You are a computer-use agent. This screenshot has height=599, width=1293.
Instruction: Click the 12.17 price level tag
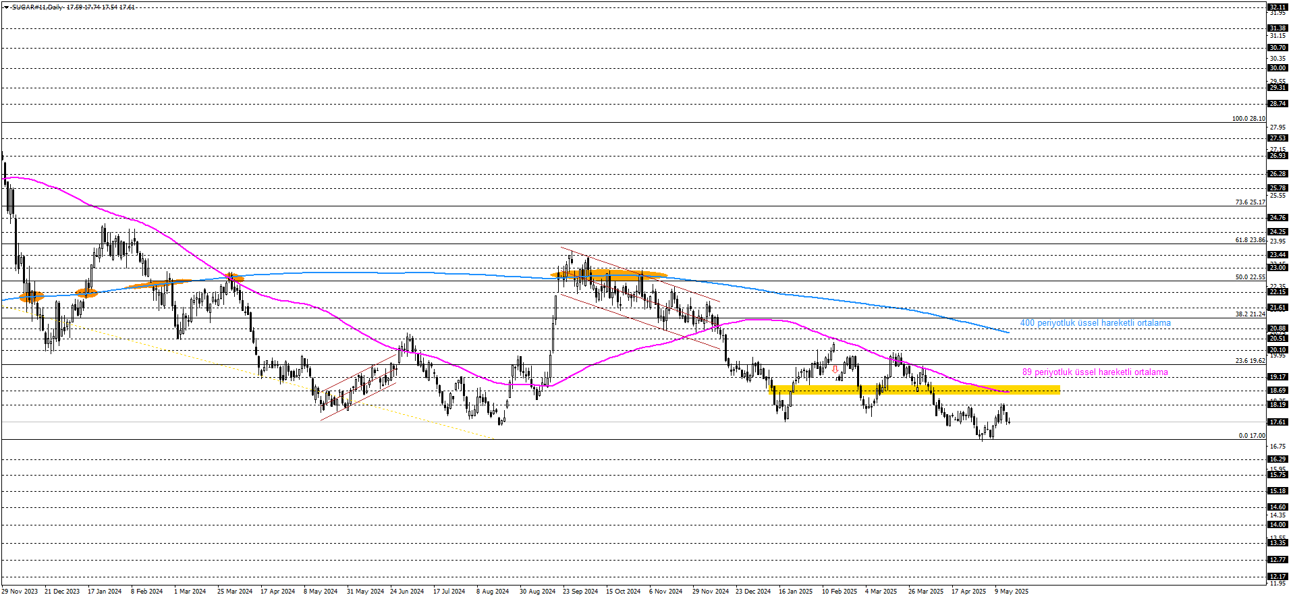[1277, 577]
